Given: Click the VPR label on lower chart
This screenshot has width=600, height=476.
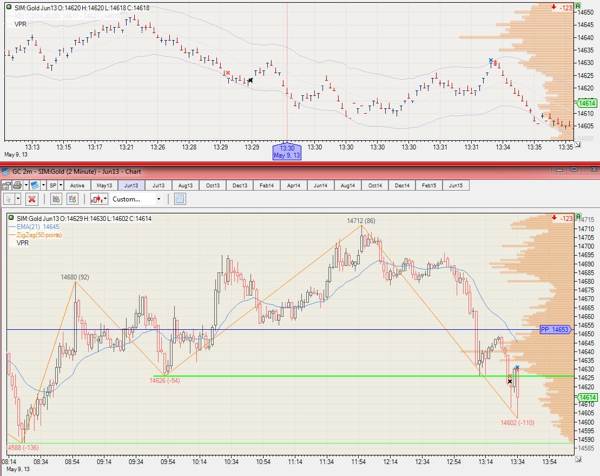Looking at the screenshot, I should (x=23, y=243).
